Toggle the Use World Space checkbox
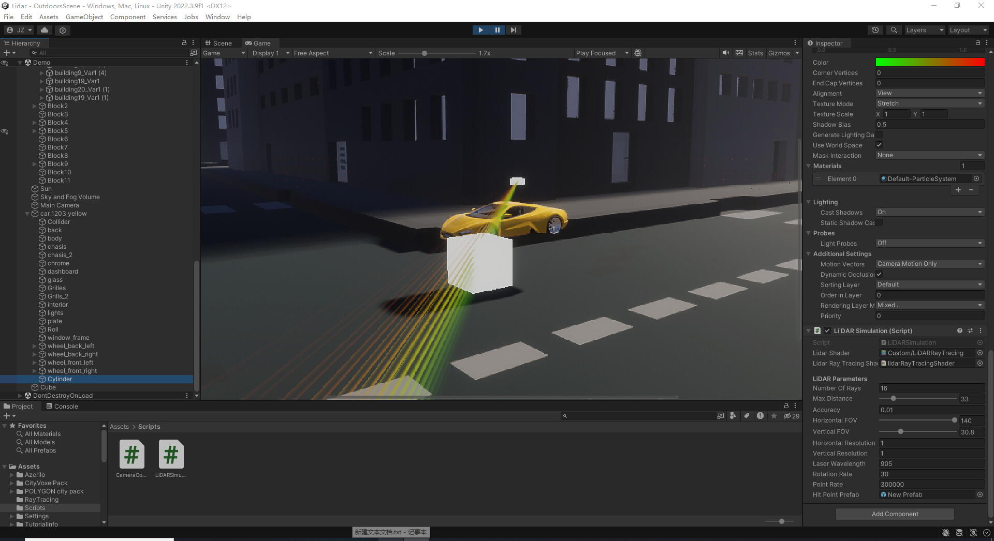 (x=879, y=145)
